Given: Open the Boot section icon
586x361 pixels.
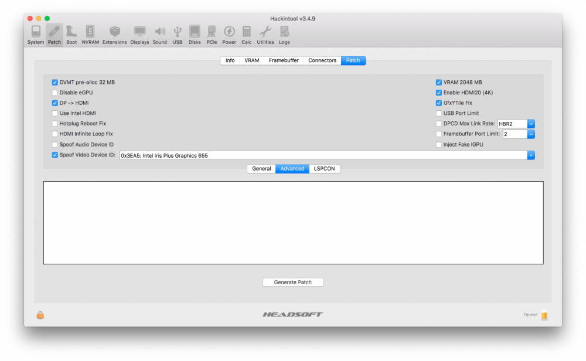Looking at the screenshot, I should click(71, 35).
